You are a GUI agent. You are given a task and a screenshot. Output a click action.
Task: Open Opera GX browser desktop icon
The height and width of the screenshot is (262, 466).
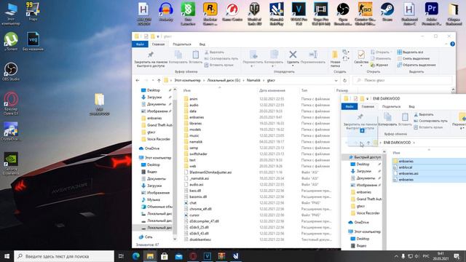pos(11,103)
